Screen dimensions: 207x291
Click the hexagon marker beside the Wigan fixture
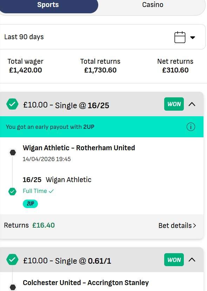click(12, 152)
